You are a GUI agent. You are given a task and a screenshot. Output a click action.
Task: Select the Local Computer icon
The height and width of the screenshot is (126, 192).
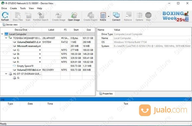[x=6, y=34]
